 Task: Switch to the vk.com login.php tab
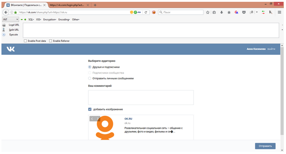[69, 5]
